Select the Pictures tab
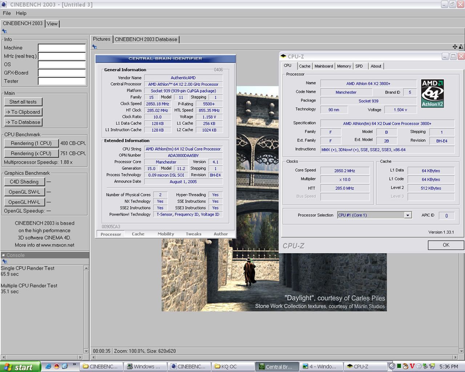Image resolution: width=465 pixels, height=372 pixels. click(x=101, y=39)
